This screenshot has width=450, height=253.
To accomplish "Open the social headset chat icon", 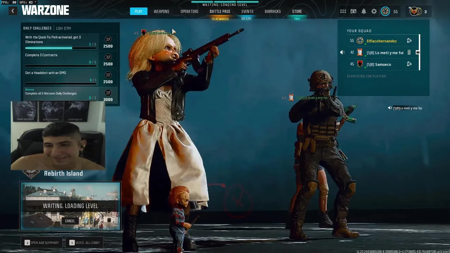I will point(353,12).
